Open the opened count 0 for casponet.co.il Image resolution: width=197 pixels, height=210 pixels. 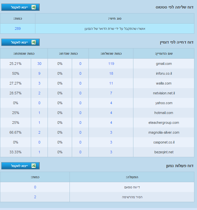(x=39, y=142)
